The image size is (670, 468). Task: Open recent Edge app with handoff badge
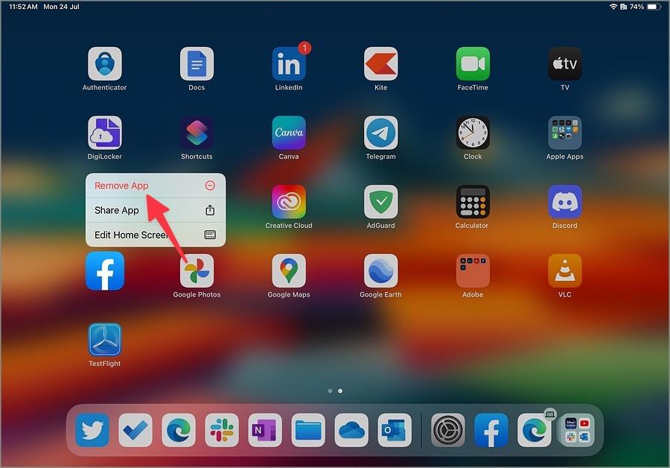534,430
